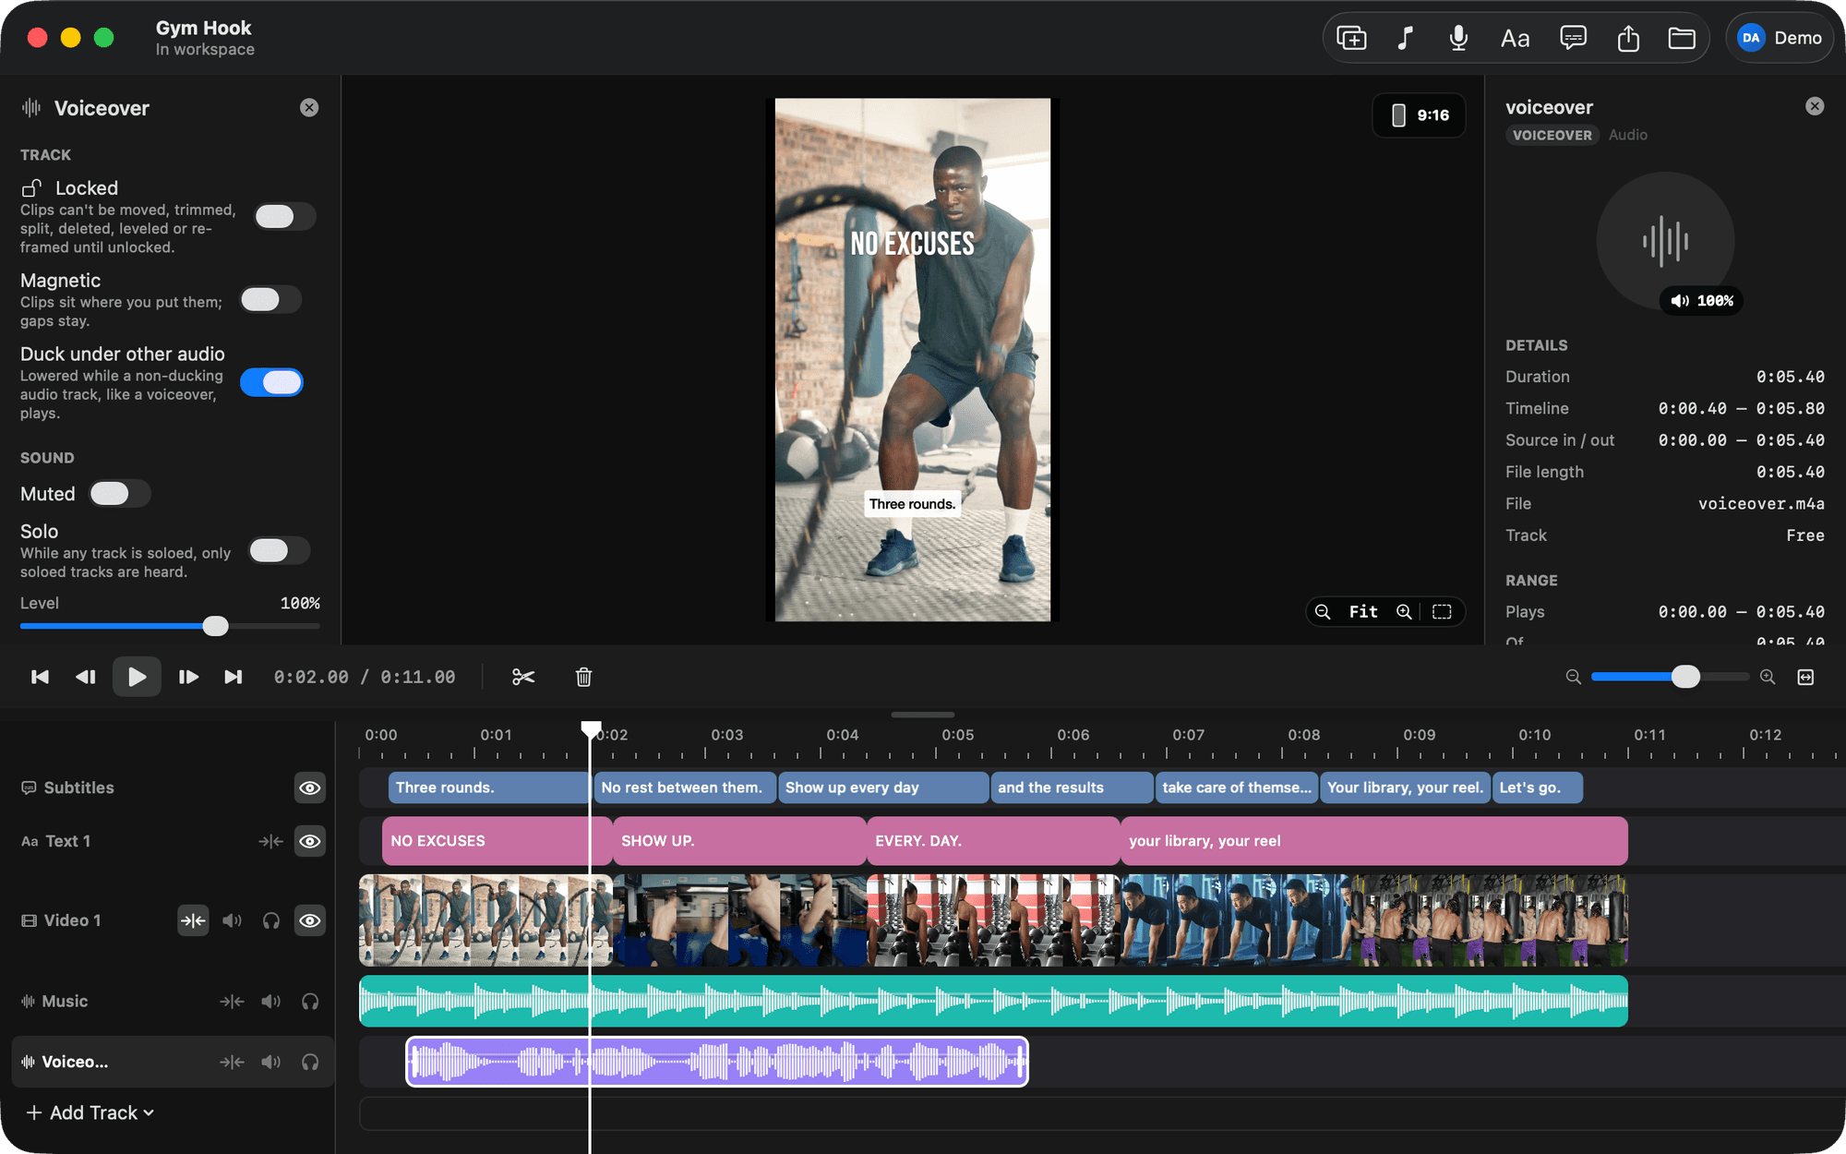Close the voiceover clip inspector
The image size is (1846, 1154).
[1815, 106]
